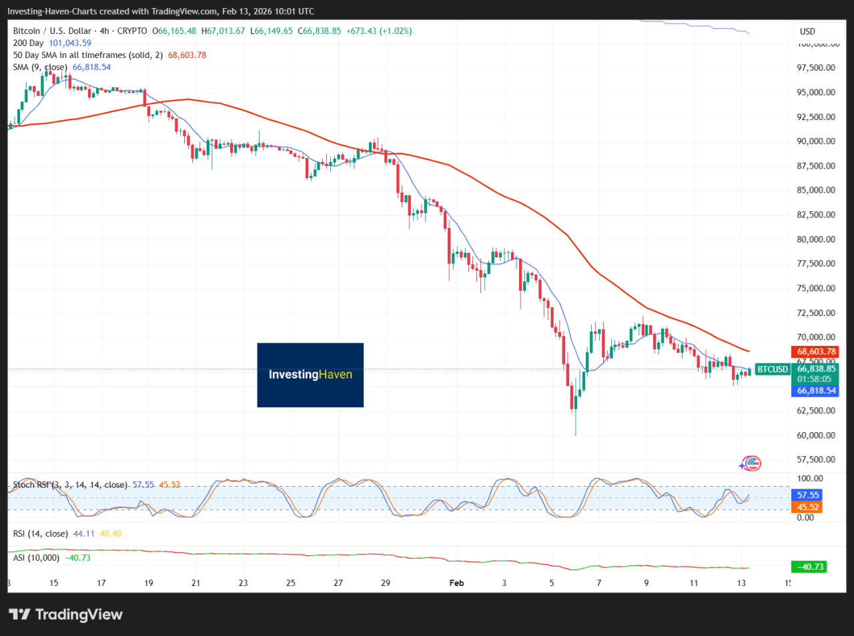Image resolution: width=854 pixels, height=636 pixels.
Task: Expand the Stoch RSI indicator settings
Action: (x=67, y=485)
